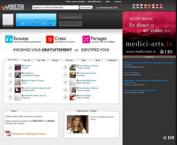This screenshot has width=177, height=145.
Task: Open Identification in top menu
Action: [x=95, y=2]
